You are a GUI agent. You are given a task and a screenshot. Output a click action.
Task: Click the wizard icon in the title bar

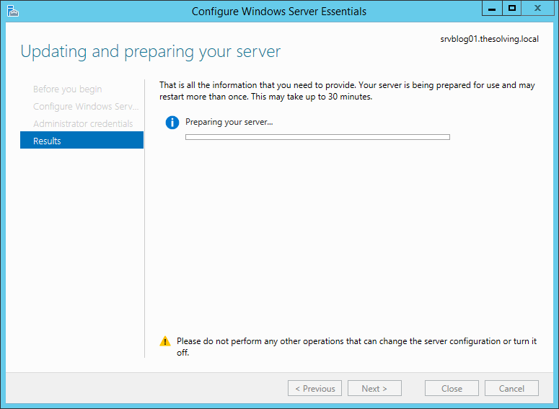click(x=13, y=11)
